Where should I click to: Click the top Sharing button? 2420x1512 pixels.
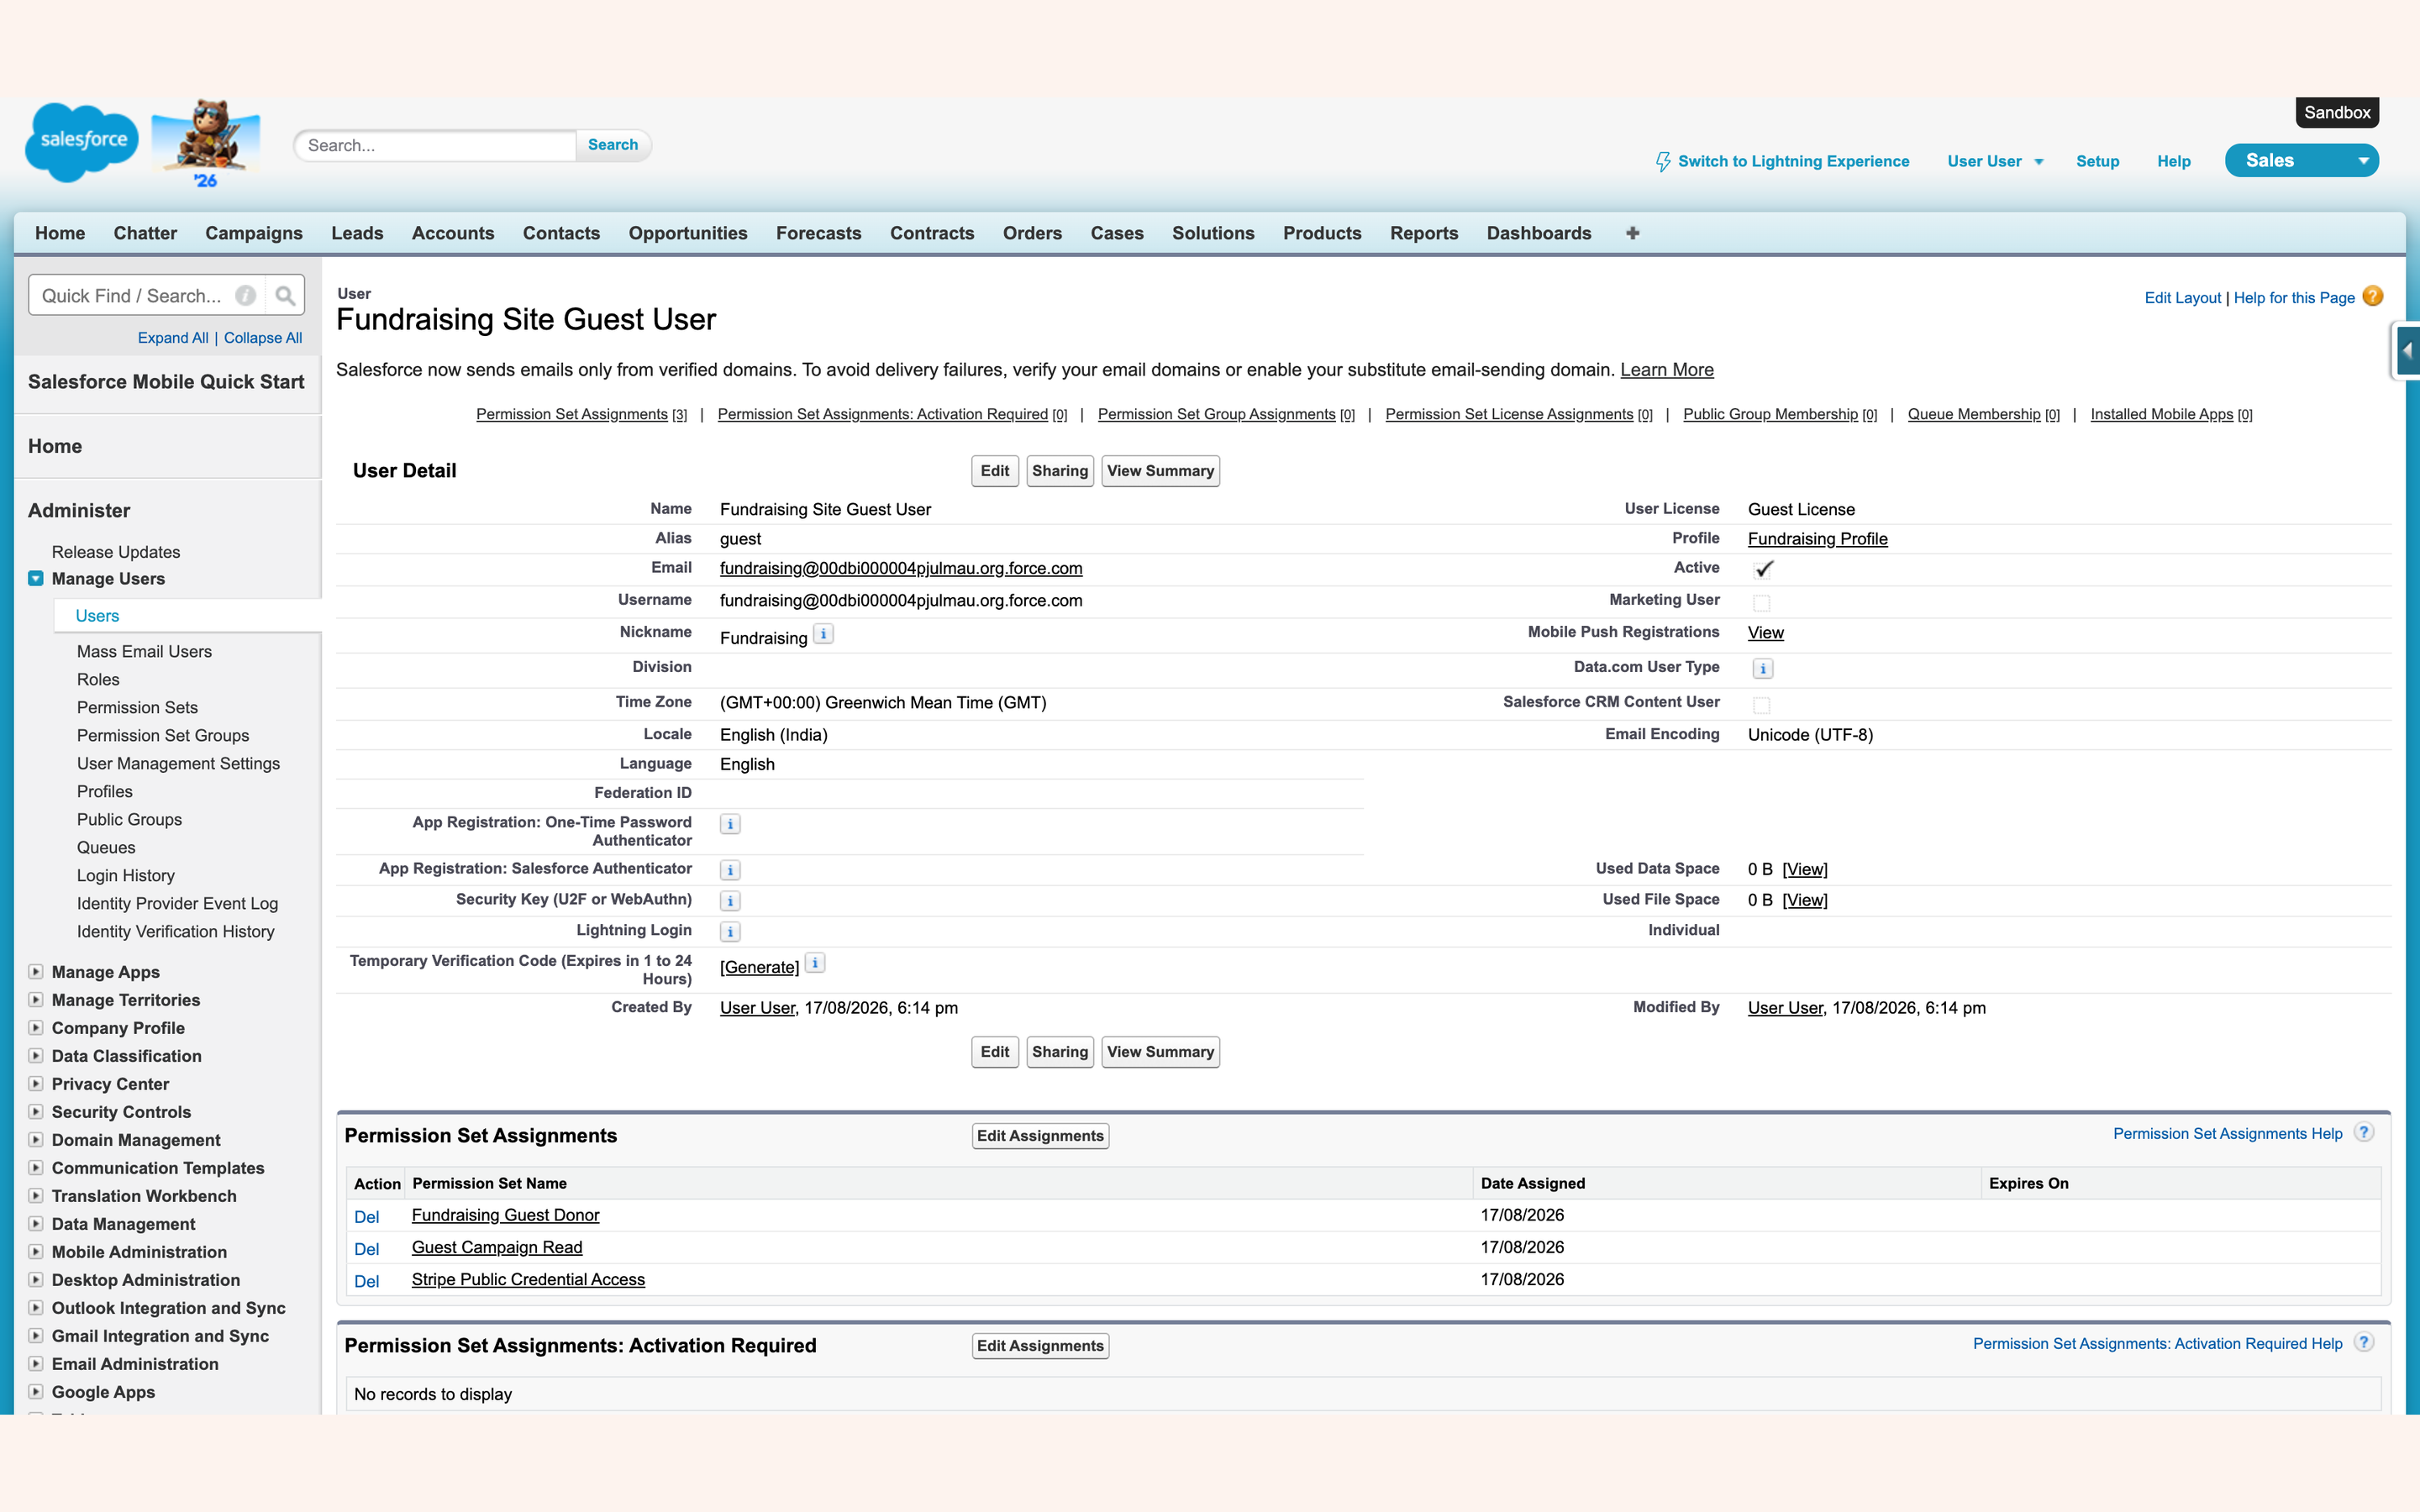[1060, 471]
